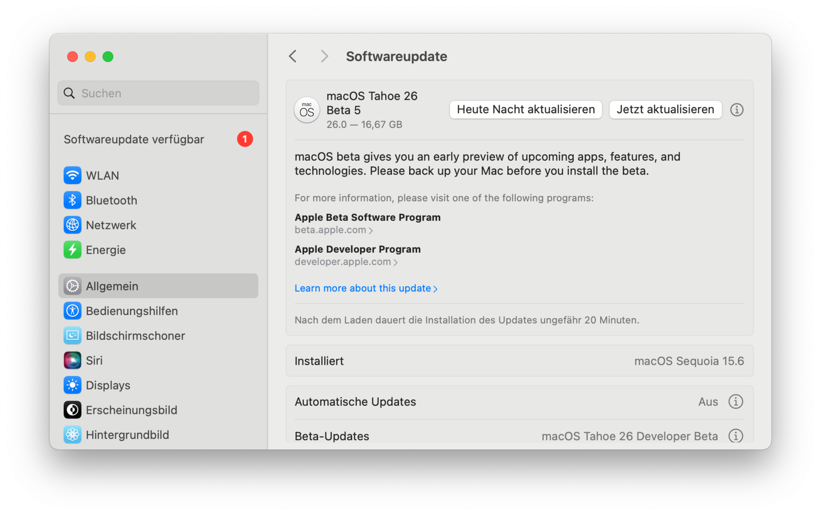Open info for Automatische Updates
This screenshot has height=515, width=821.
coord(736,402)
